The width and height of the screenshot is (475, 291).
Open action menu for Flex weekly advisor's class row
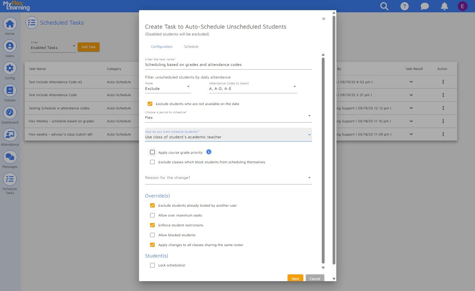443,134
